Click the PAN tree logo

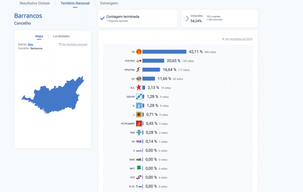139,133
